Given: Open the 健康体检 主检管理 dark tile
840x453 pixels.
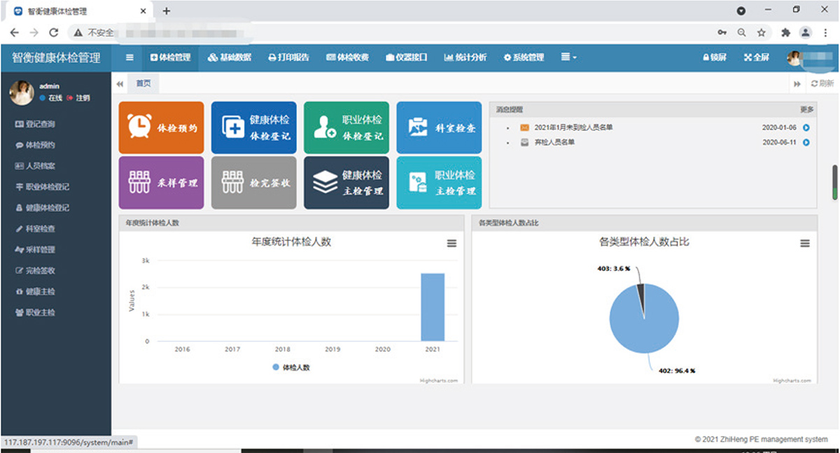Looking at the screenshot, I should click(346, 183).
